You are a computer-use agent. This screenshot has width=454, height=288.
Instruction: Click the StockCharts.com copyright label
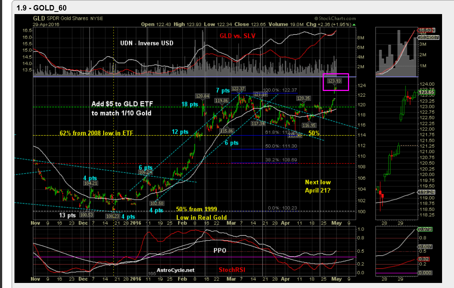pos(335,18)
